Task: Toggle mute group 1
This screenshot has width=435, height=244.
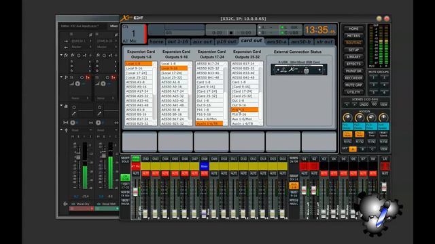Action: [373, 77]
